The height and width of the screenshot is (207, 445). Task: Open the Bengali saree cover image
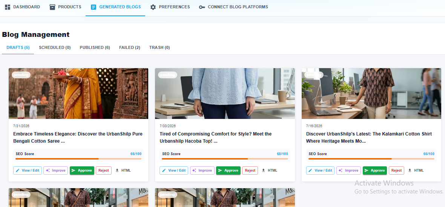78,93
